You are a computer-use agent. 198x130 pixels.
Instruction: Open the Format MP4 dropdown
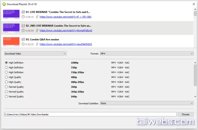146,54
